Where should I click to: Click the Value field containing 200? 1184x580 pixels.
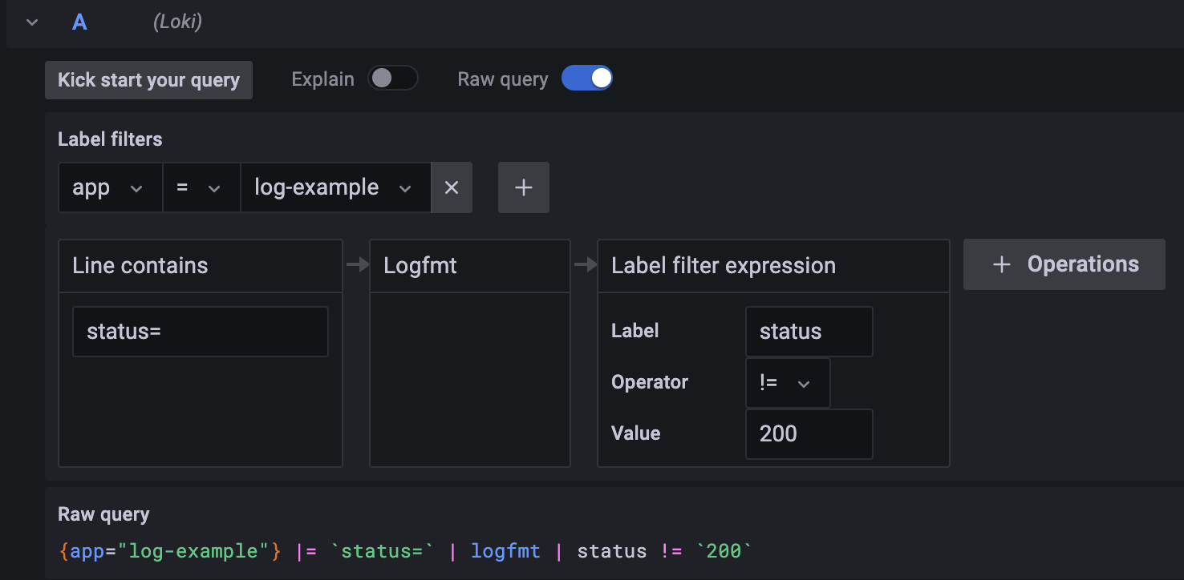click(809, 434)
